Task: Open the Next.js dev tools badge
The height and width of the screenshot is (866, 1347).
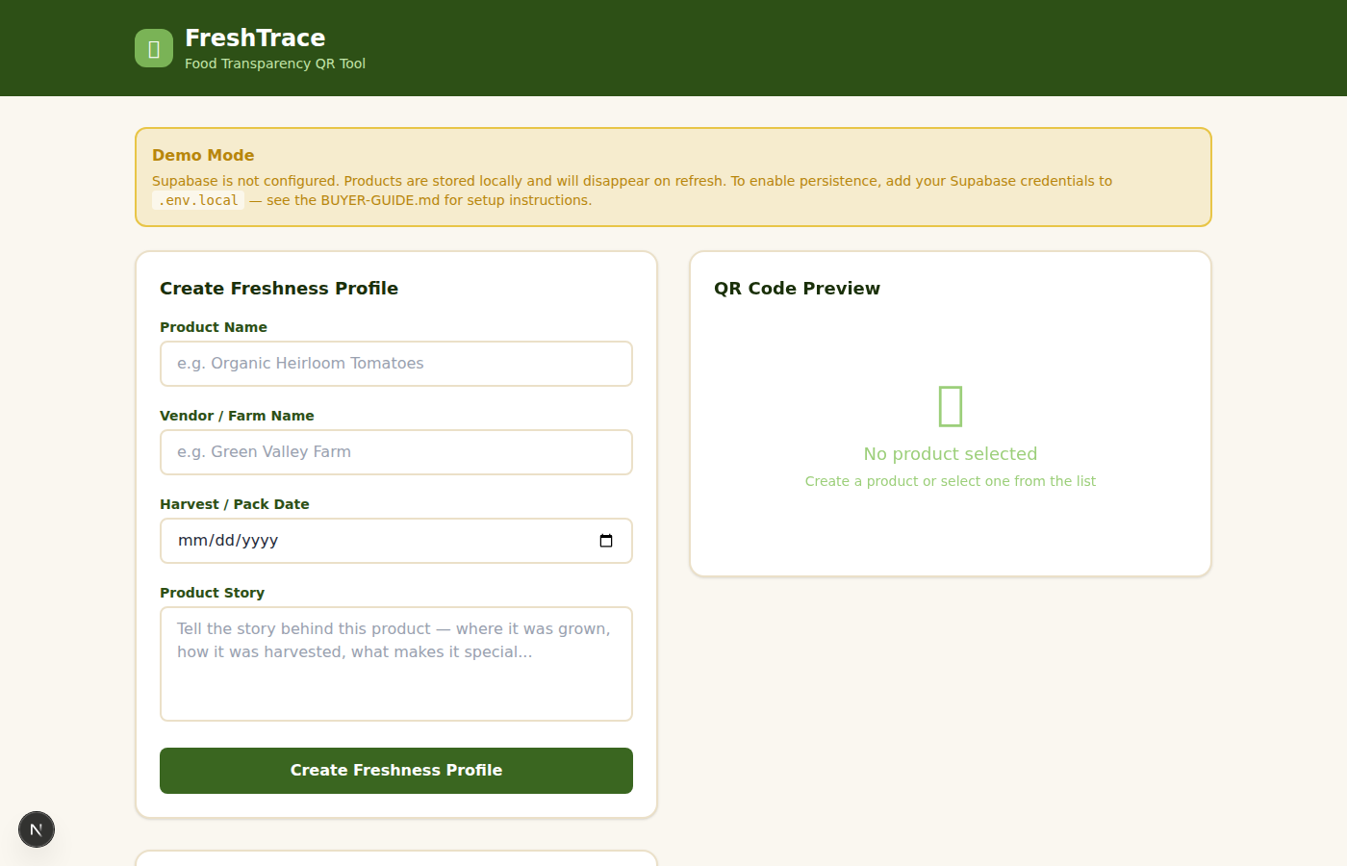Action: coord(37,829)
